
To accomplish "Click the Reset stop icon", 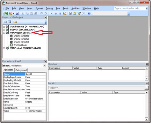I will (x=60, y=14).
